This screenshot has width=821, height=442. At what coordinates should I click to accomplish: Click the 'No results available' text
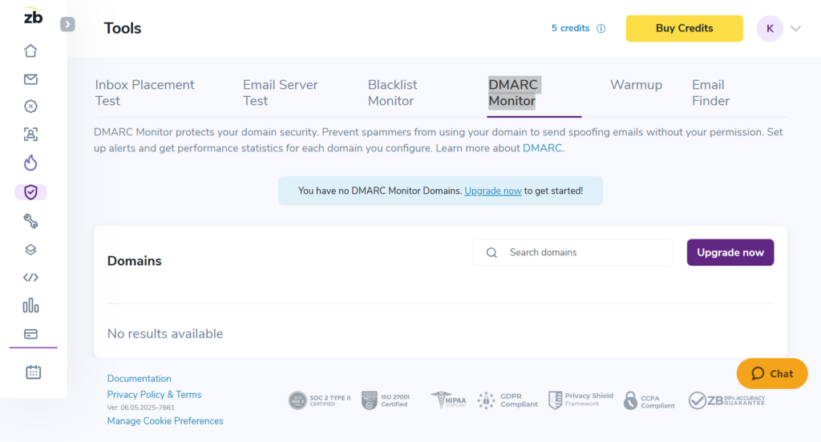(165, 334)
